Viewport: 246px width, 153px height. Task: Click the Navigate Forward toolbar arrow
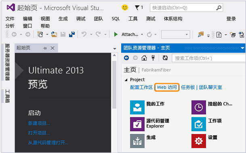tap(28, 34)
